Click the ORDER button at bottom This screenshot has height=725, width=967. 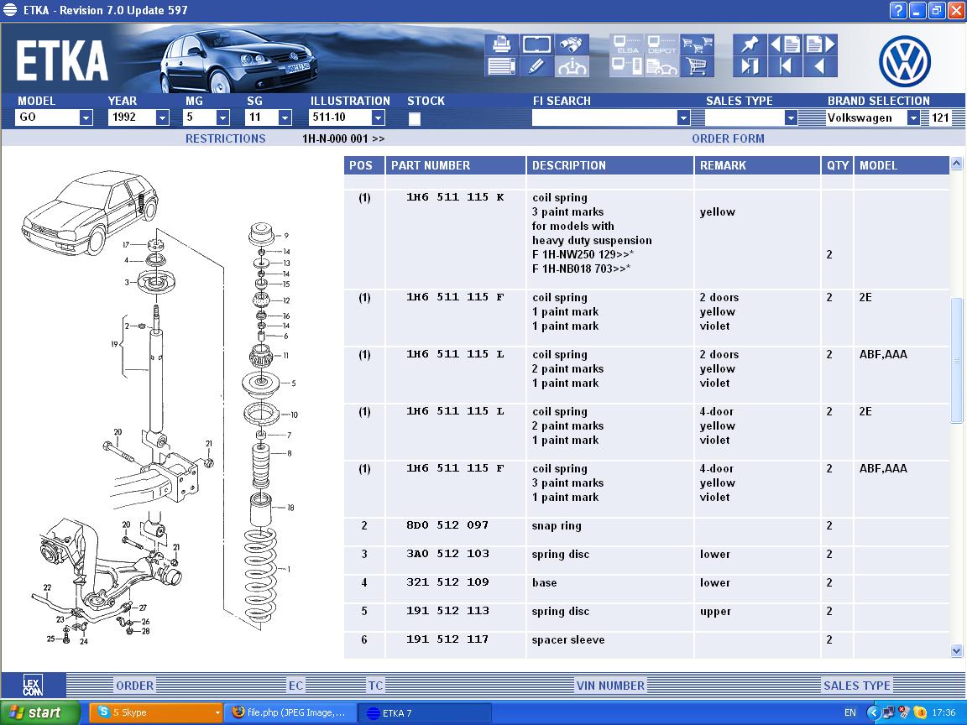134,686
